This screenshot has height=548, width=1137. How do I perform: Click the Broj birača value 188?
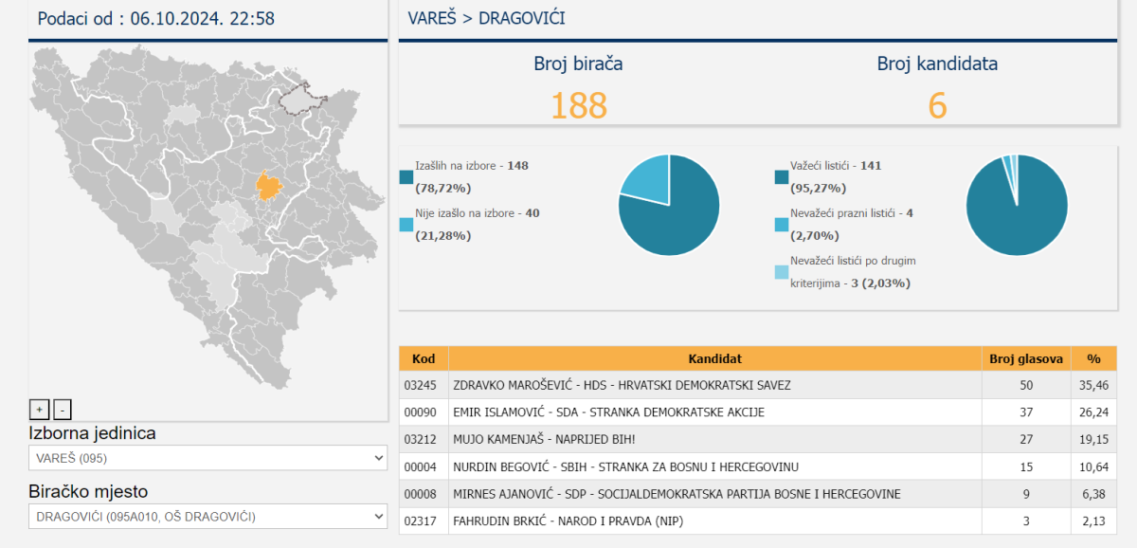coord(578,105)
